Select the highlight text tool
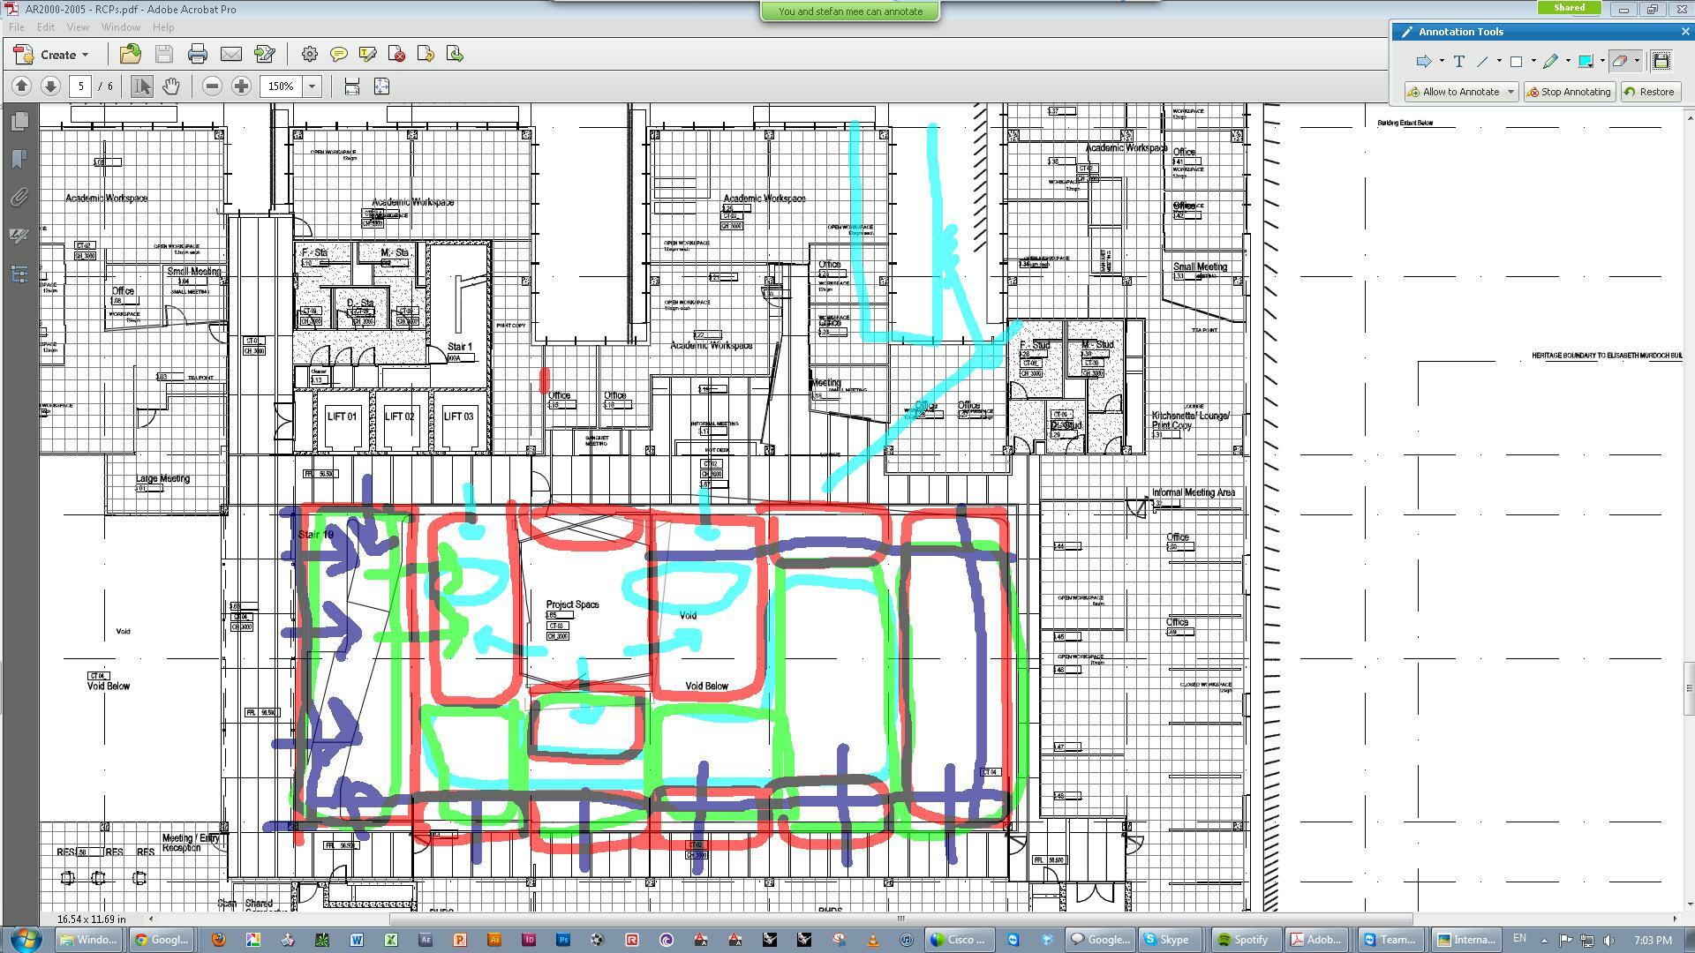Screen dimensions: 1695x953 [x=367, y=55]
